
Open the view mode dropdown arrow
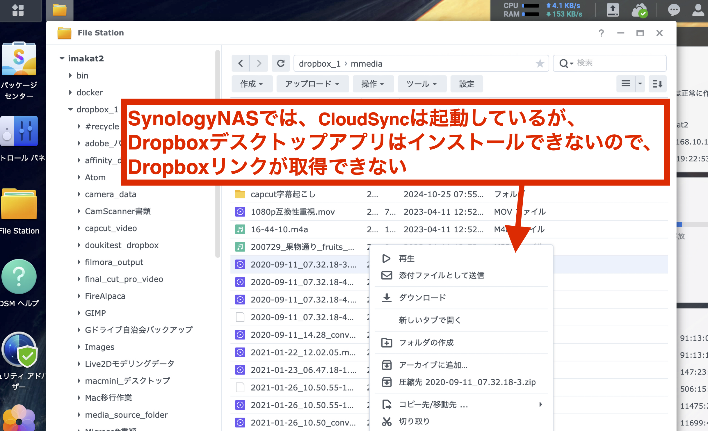click(x=640, y=84)
